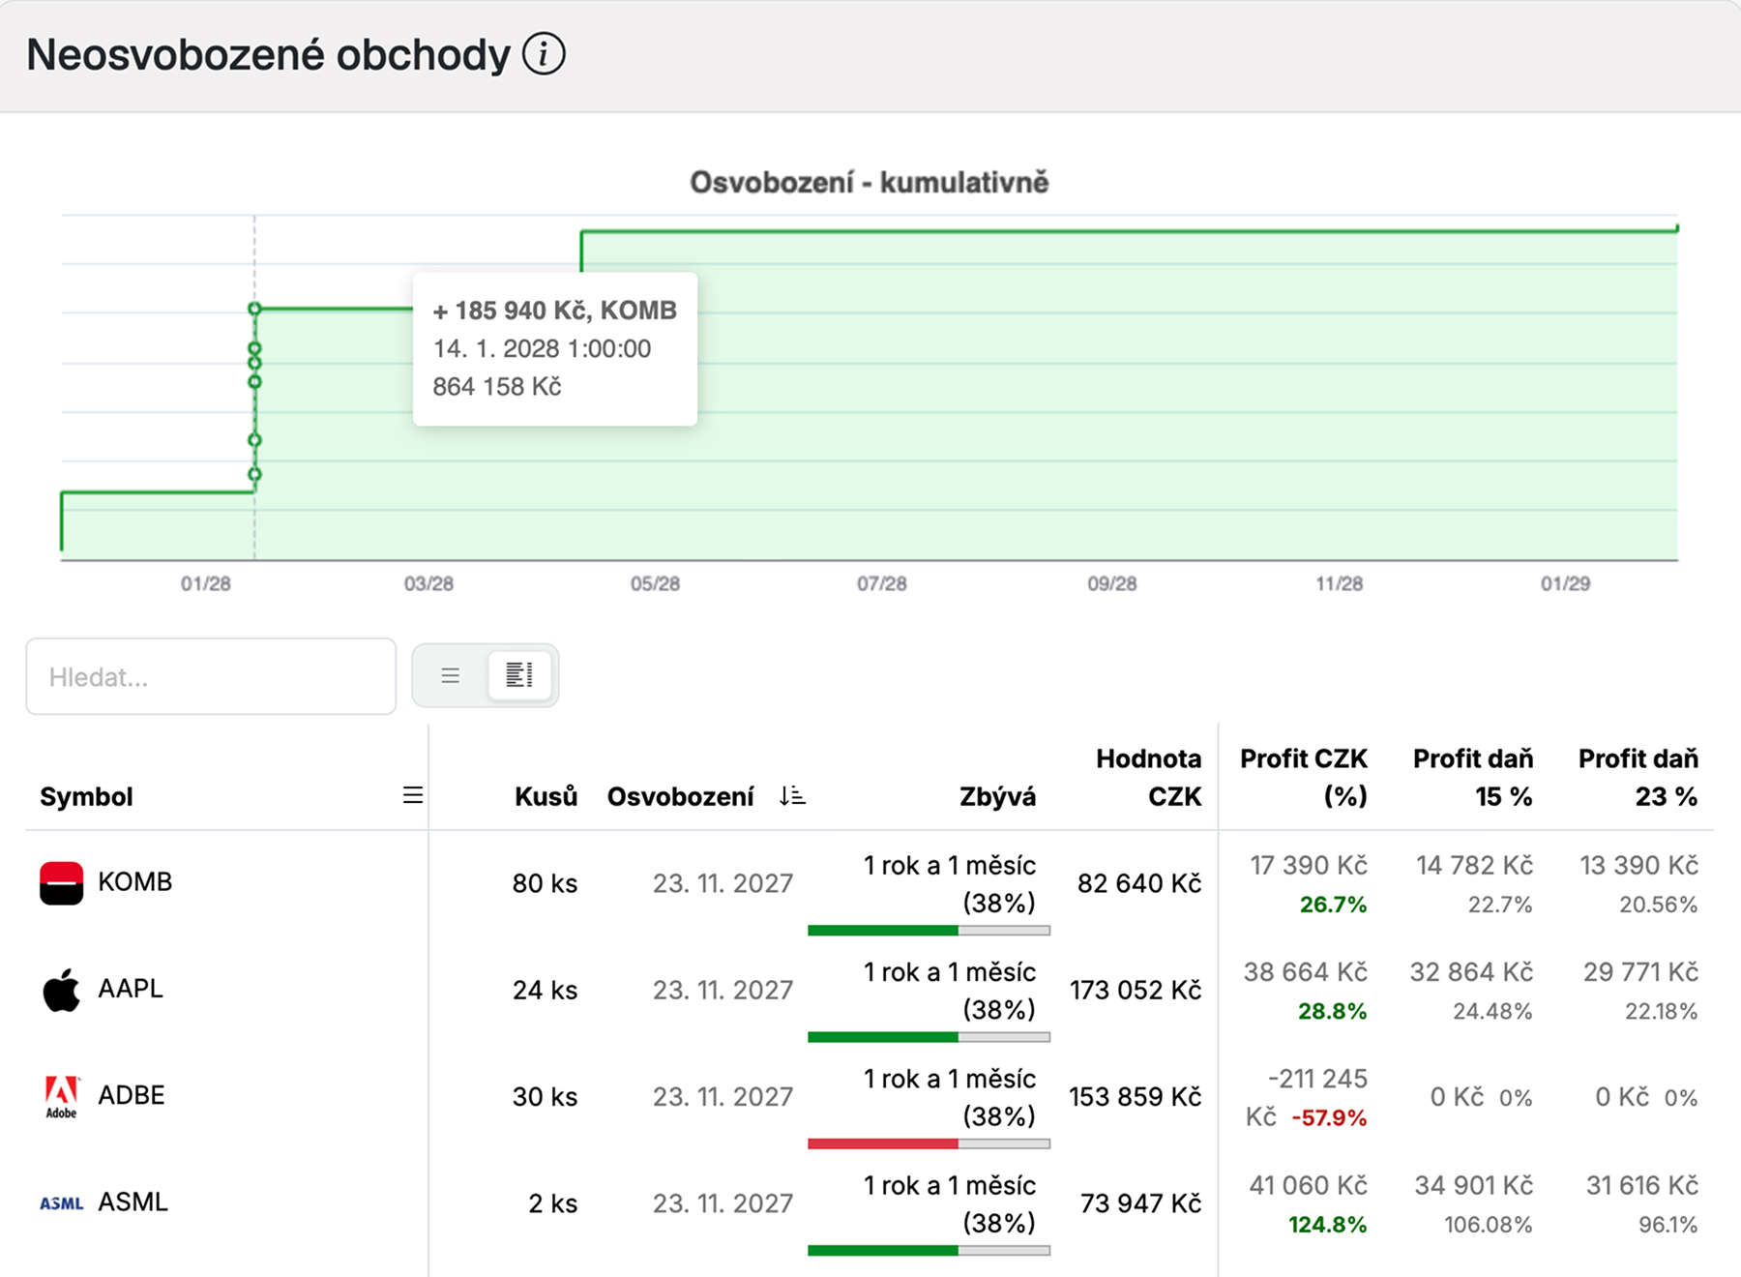Click the red ADBE progress bar

929,1143
